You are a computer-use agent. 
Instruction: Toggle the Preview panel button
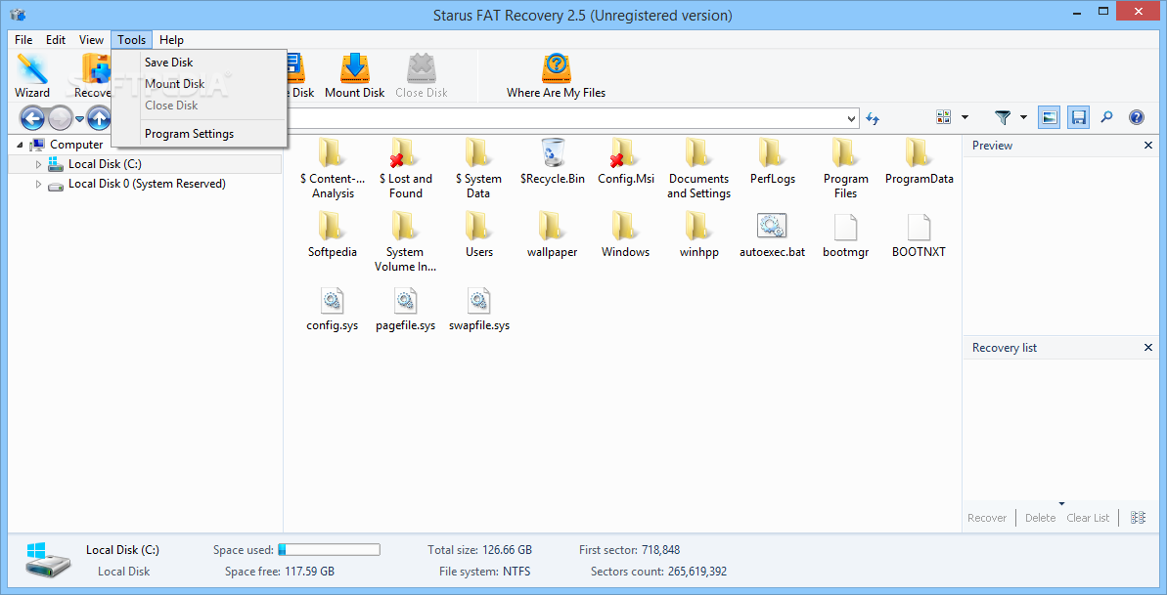(x=1049, y=117)
